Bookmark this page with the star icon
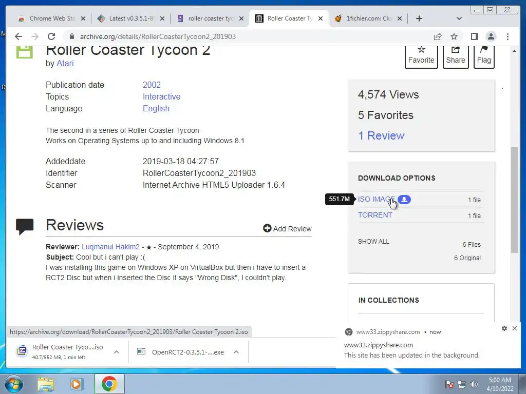The width and height of the screenshot is (526, 394). pos(454,36)
